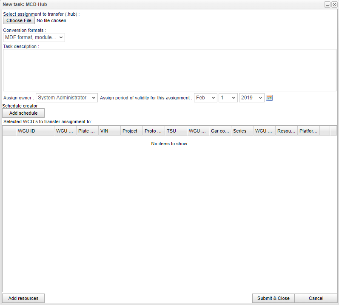Image resolution: width=339 pixels, height=305 pixels.
Task: Focus the Task description text area
Action: coord(169,70)
